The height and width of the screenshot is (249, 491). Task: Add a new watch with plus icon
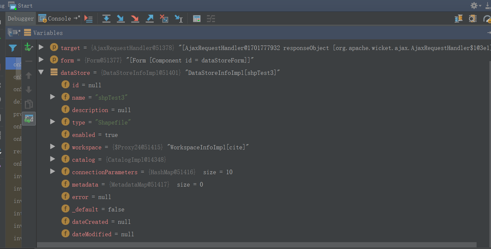pyautogui.click(x=29, y=47)
